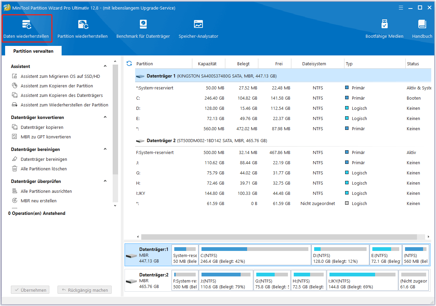Select E:(NTFS) block in disk map

tap(386, 255)
